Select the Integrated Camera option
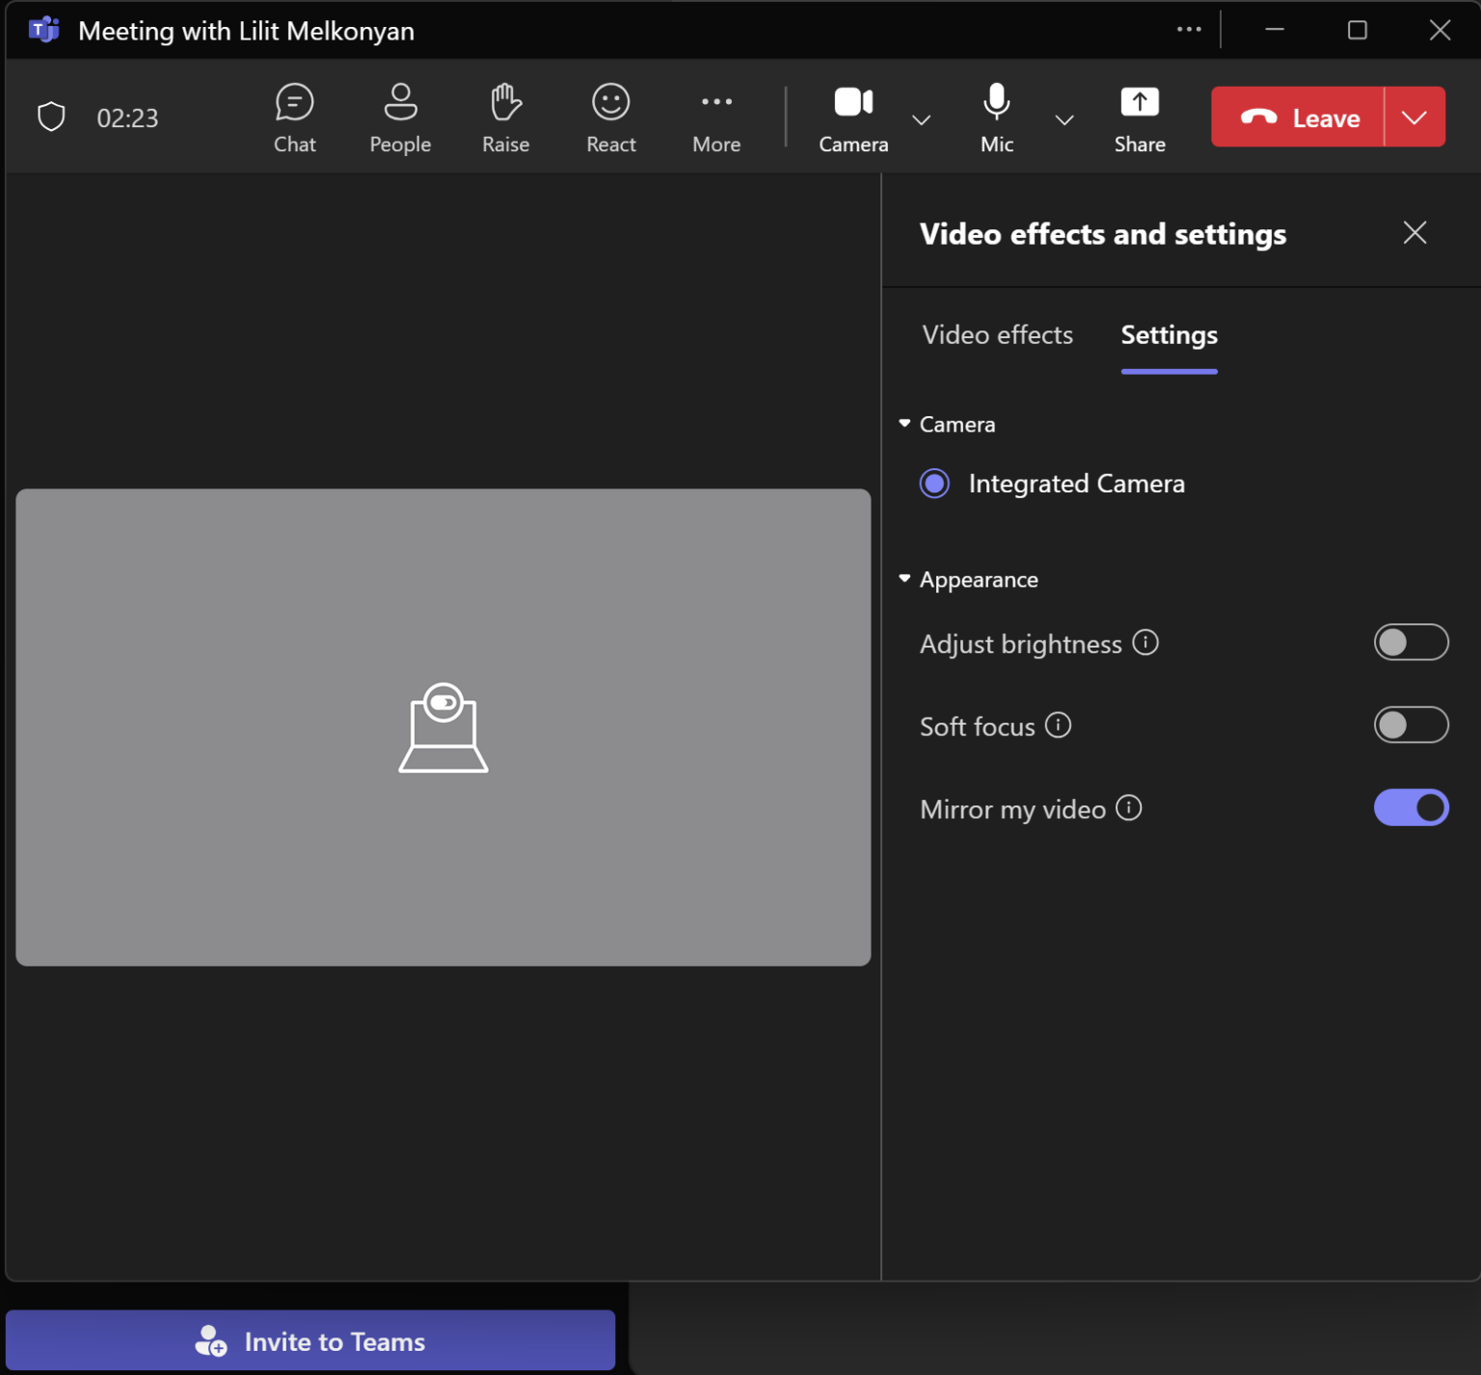Image resolution: width=1481 pixels, height=1375 pixels. click(933, 483)
